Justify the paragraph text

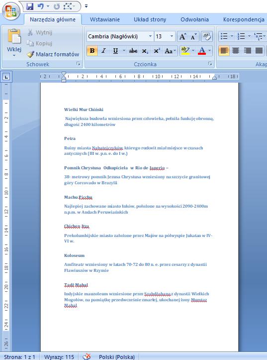(259, 51)
